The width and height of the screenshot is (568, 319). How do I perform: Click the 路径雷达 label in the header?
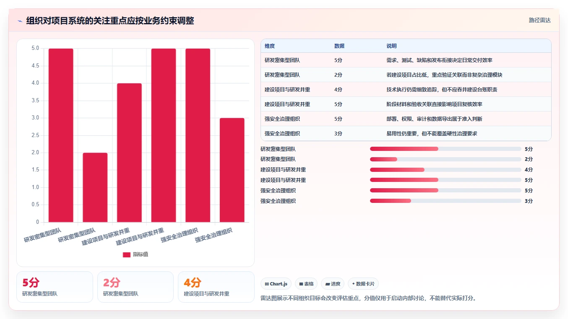[539, 20]
